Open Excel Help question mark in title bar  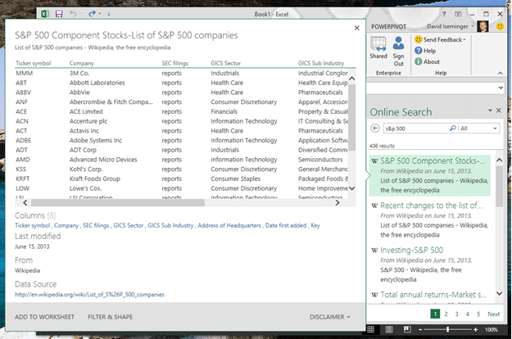[x=443, y=14]
